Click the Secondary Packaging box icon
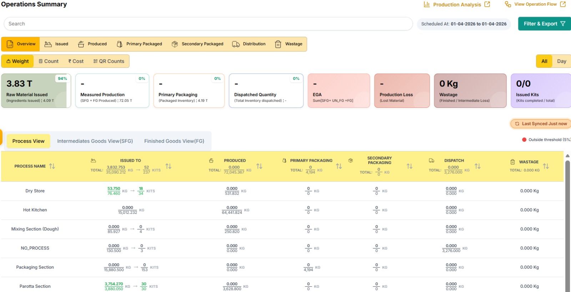Image resolution: width=571 pixels, height=292 pixels. point(350,161)
